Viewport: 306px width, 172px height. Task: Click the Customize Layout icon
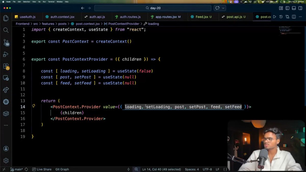[281, 8]
